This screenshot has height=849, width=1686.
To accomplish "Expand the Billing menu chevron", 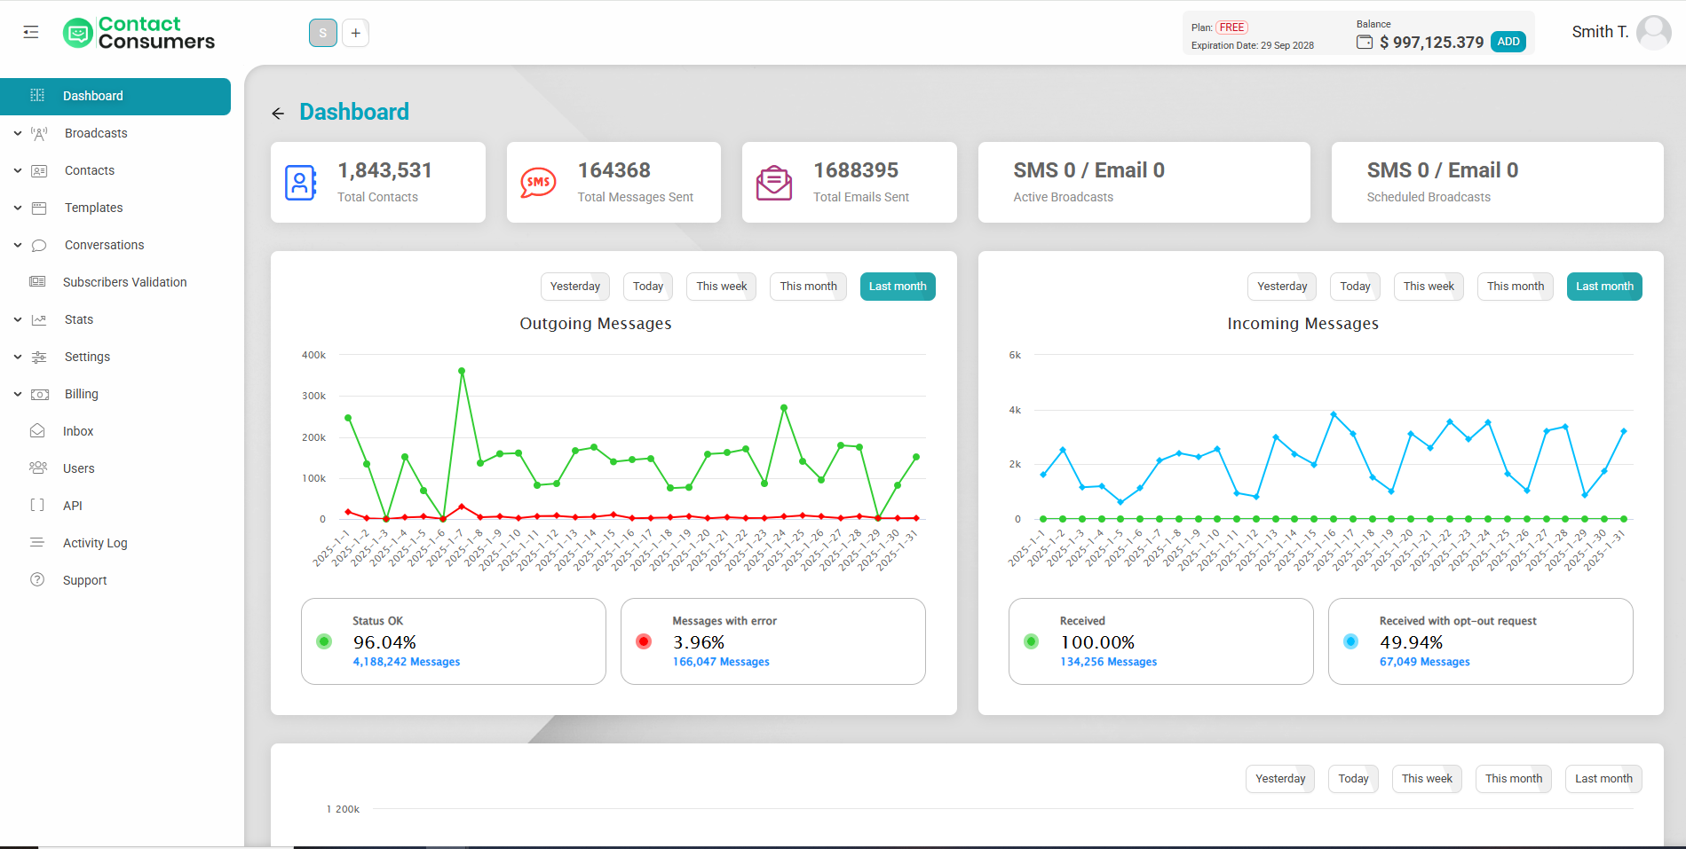I will [x=18, y=394].
